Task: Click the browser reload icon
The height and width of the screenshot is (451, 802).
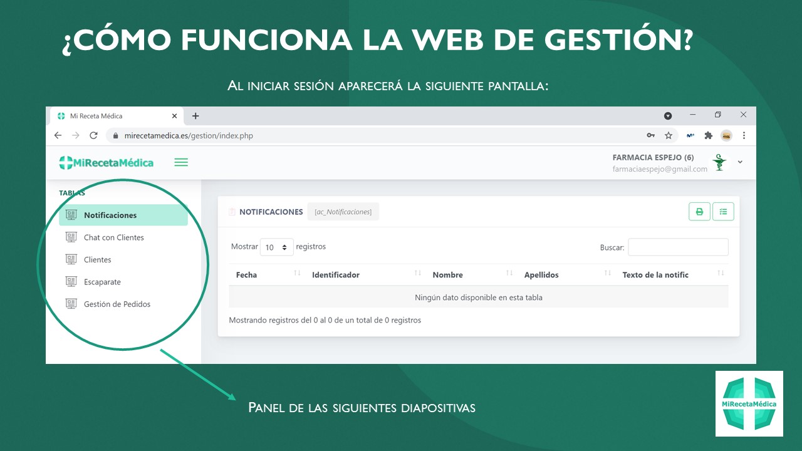Action: [x=93, y=135]
